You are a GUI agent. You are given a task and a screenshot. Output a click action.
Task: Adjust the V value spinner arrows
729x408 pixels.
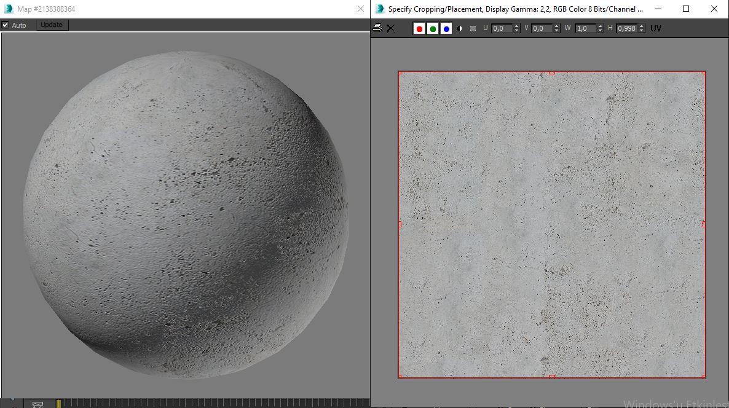(x=557, y=29)
